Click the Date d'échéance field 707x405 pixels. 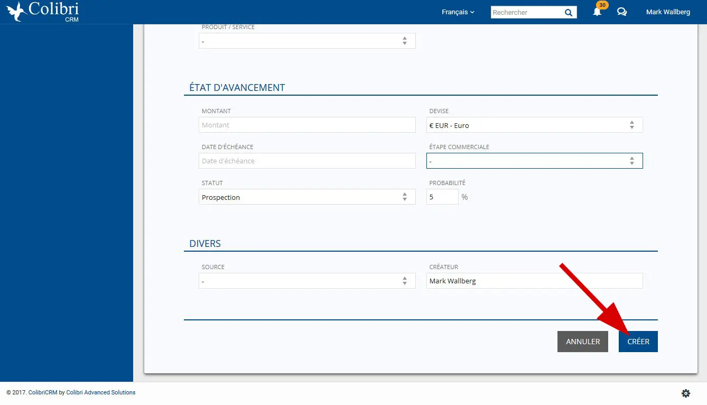[307, 161]
